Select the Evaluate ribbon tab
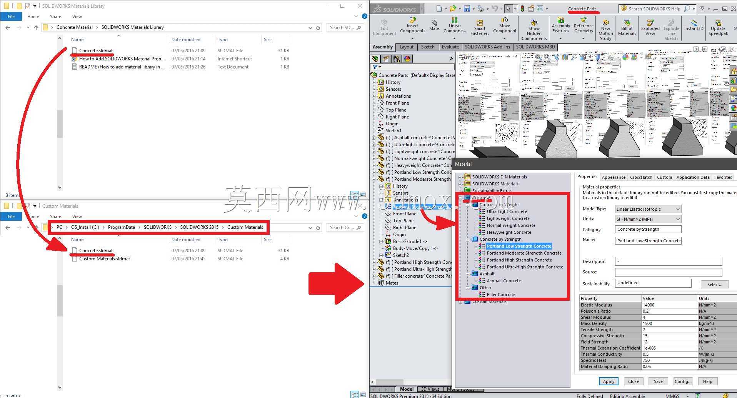Screen dimensions: 737x398 (450, 47)
